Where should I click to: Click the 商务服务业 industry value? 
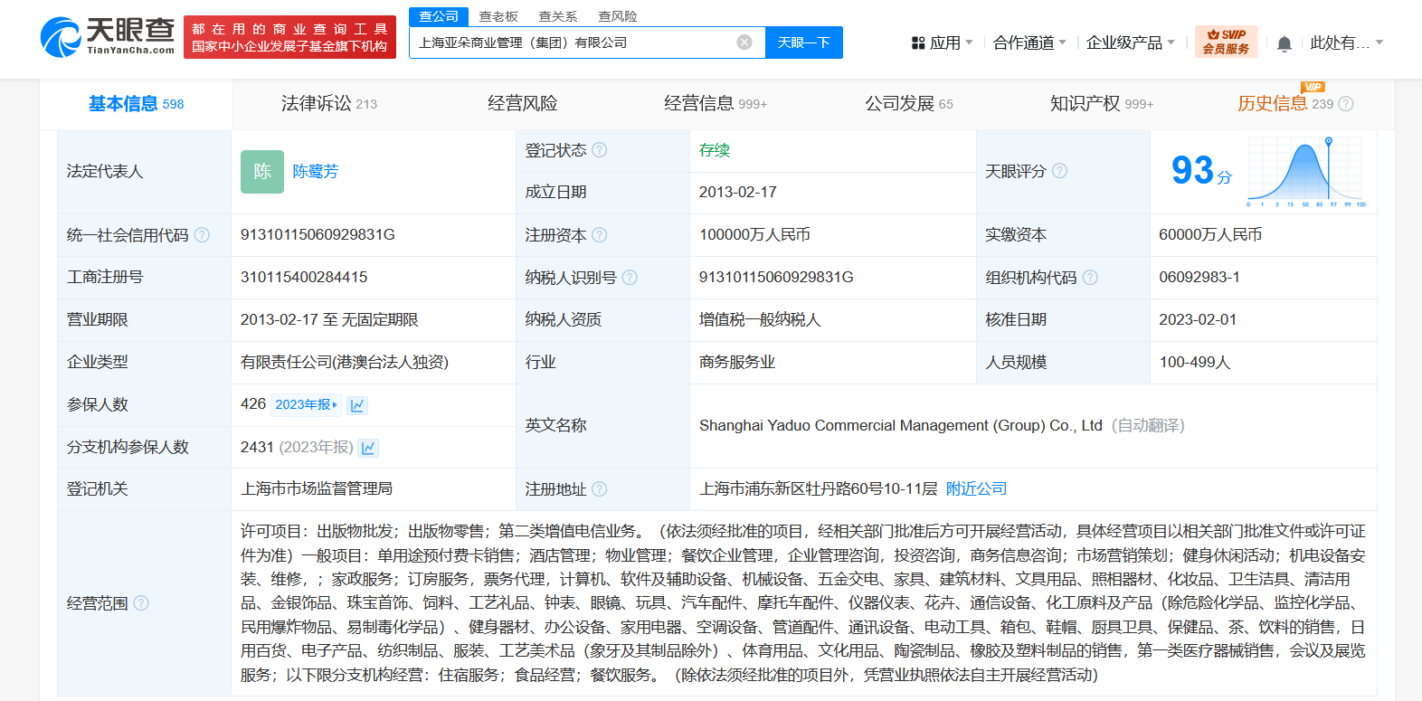(737, 363)
